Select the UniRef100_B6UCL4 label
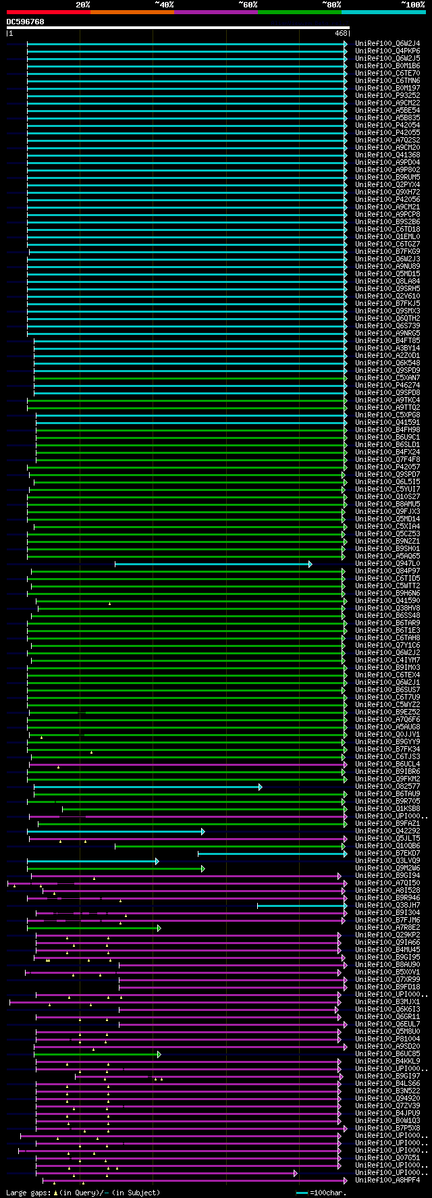This screenshot has width=432, height=1198. pyautogui.click(x=387, y=764)
